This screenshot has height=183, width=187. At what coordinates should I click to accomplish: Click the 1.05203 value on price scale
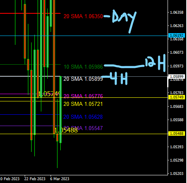177,174
